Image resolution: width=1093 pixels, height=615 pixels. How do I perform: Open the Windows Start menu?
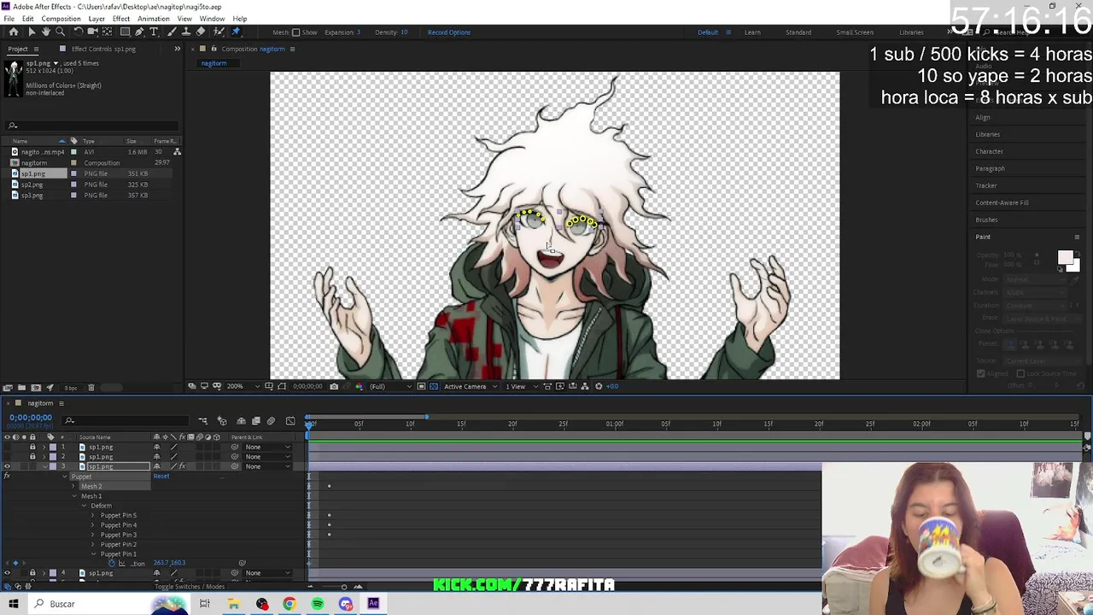pyautogui.click(x=13, y=604)
